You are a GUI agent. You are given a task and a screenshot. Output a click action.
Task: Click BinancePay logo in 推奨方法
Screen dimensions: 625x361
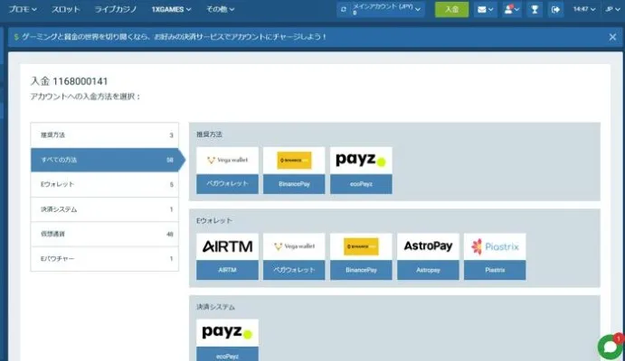(294, 161)
